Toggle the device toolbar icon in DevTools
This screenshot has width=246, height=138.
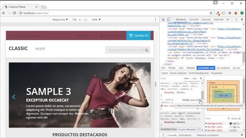[168, 20]
